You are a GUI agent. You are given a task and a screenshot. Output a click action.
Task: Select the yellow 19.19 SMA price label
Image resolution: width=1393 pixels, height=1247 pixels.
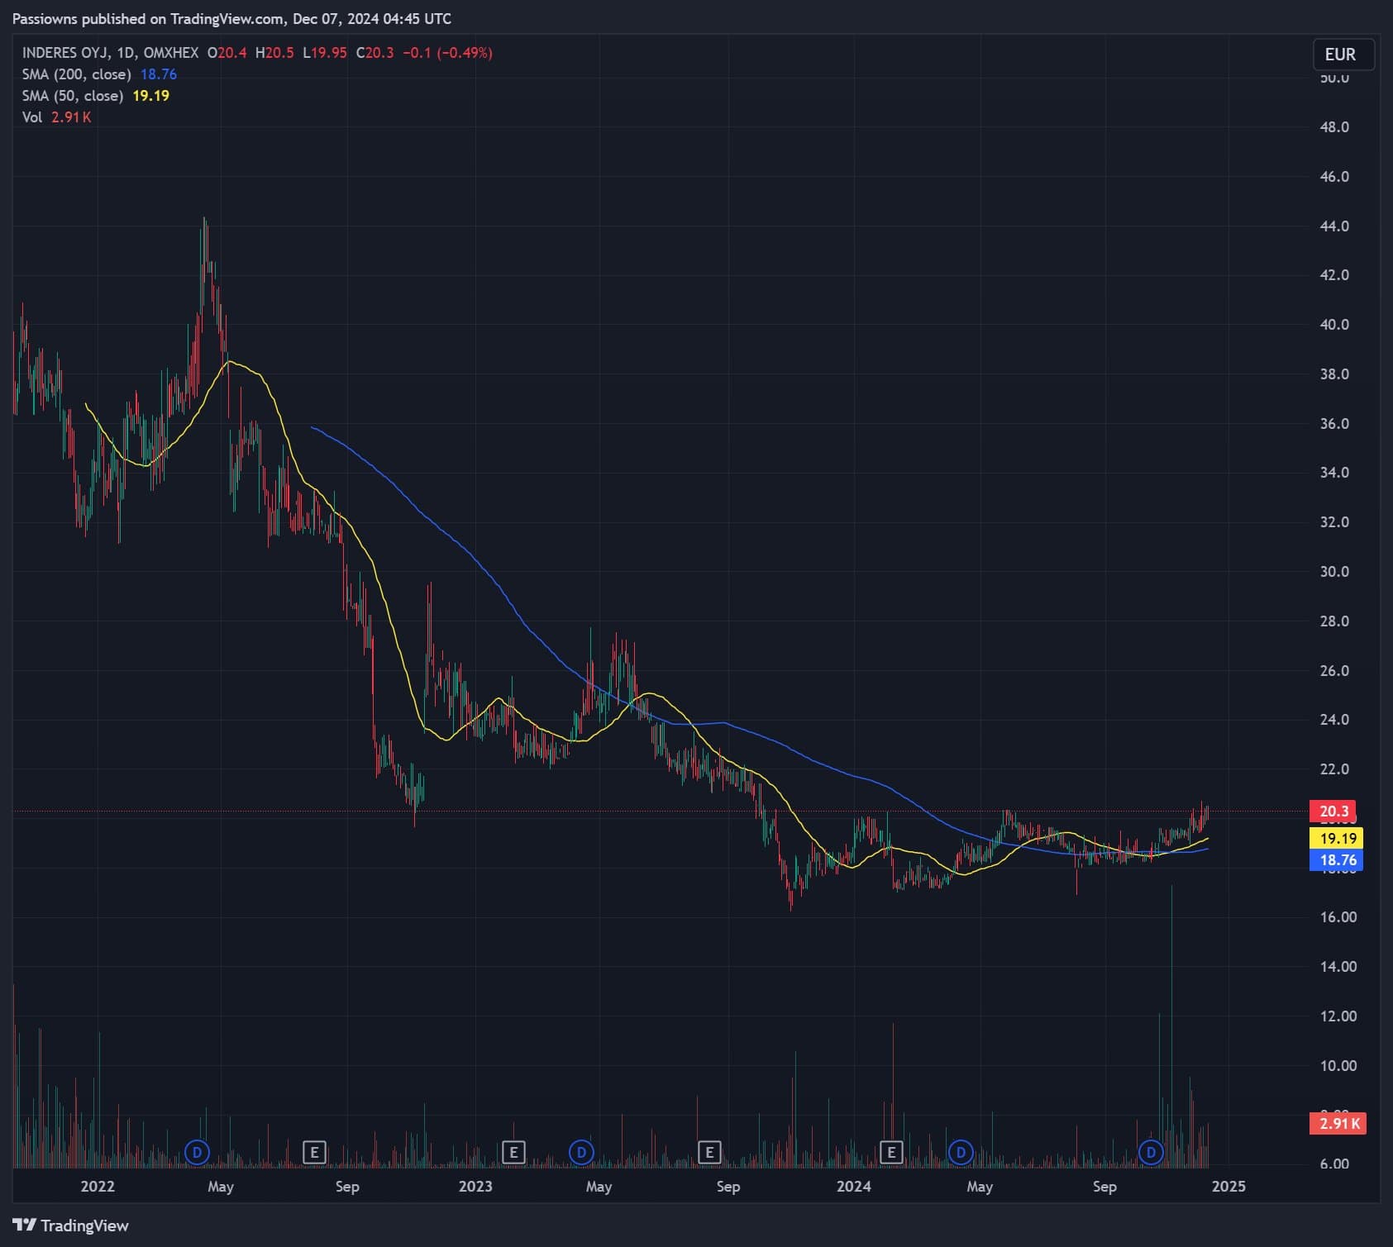pos(1338,839)
